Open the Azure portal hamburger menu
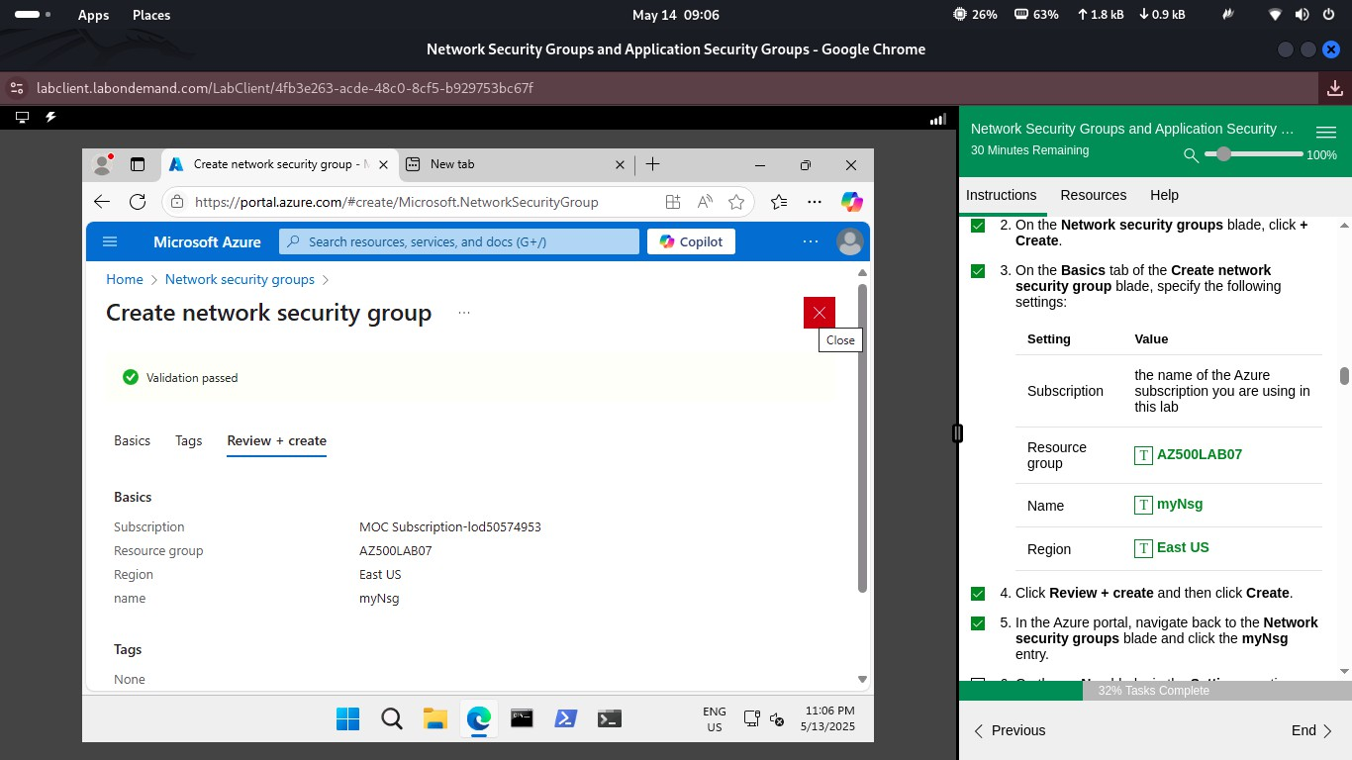 [110, 241]
